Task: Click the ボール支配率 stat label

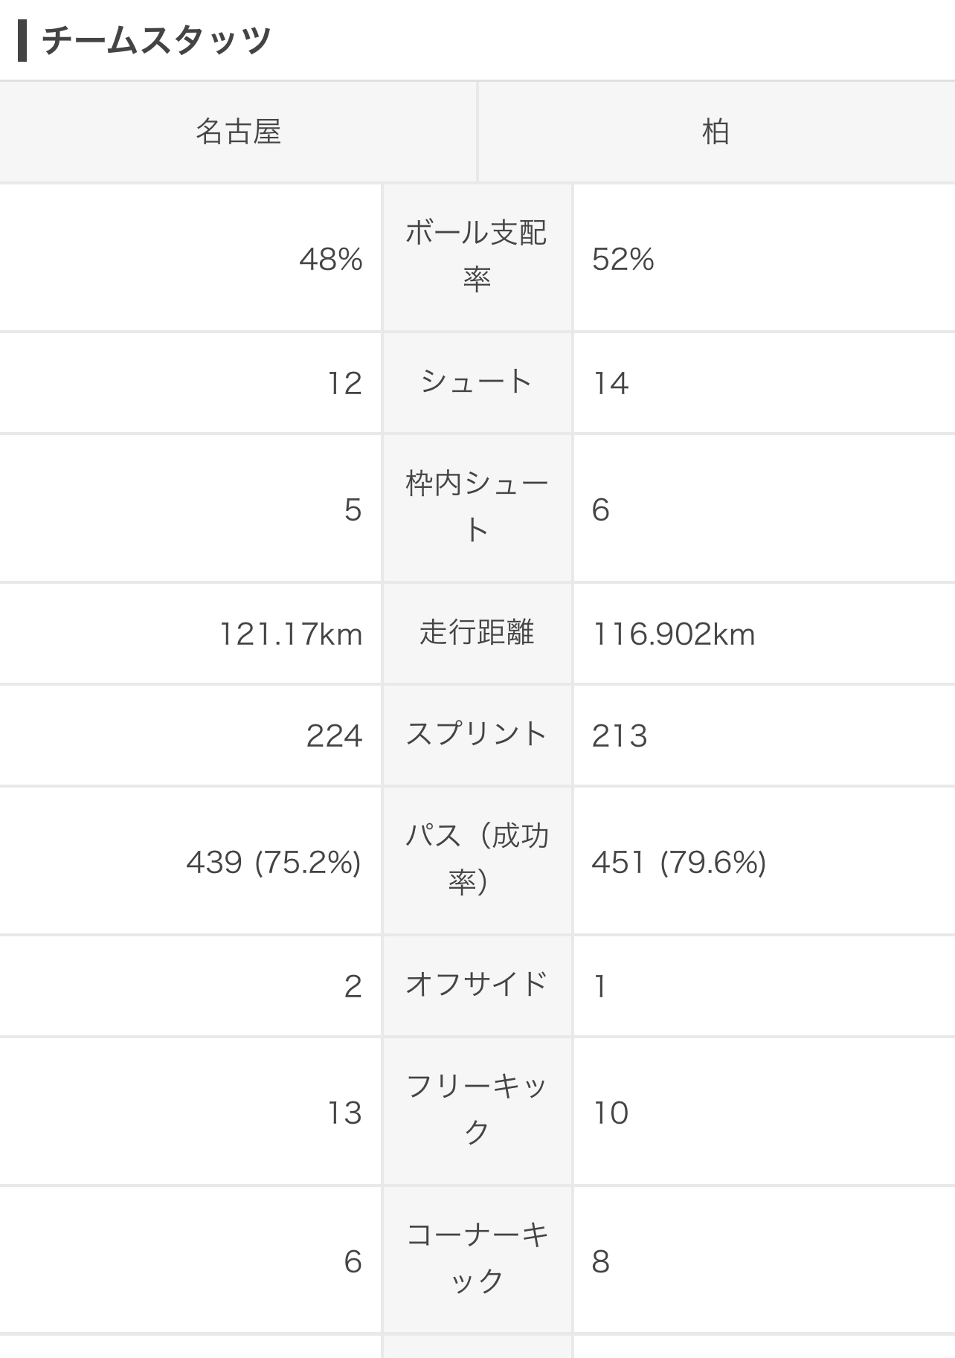Action: [477, 257]
